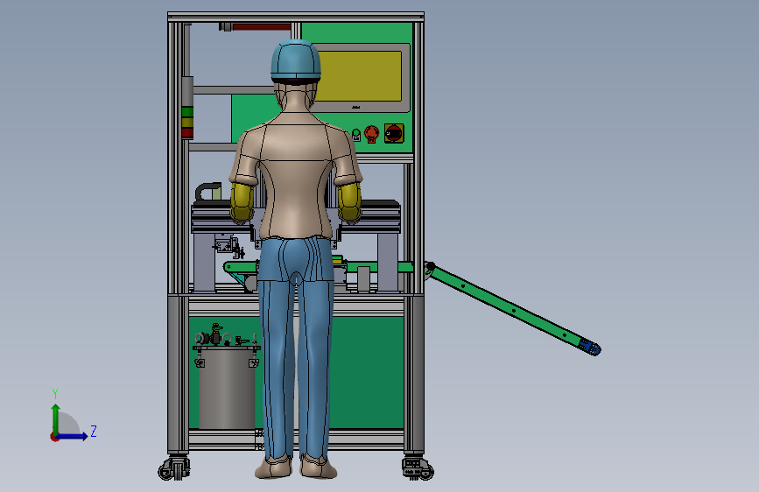Screen dimensions: 759x492
Task: Click the green Y axis of the orientation triad
Action: tap(55, 419)
